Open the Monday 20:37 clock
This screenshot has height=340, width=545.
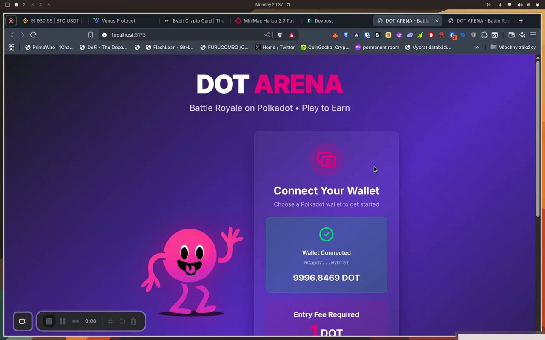269,5
